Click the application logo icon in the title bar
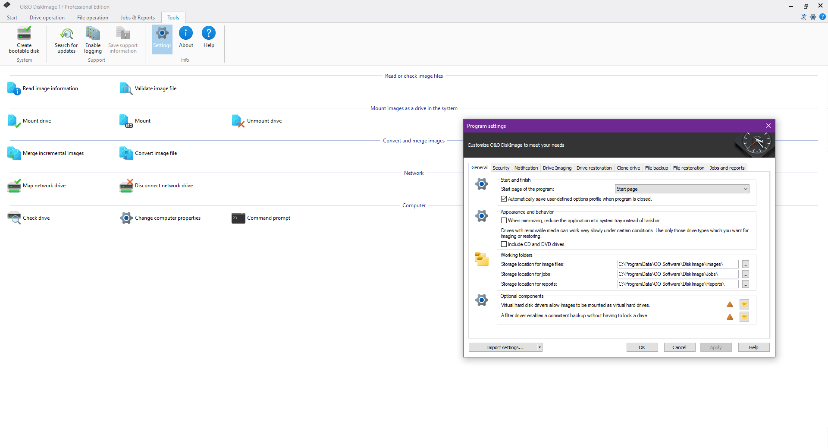828x448 pixels. click(7, 5)
